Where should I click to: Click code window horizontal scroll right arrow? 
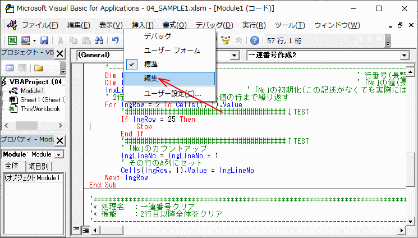402,230
